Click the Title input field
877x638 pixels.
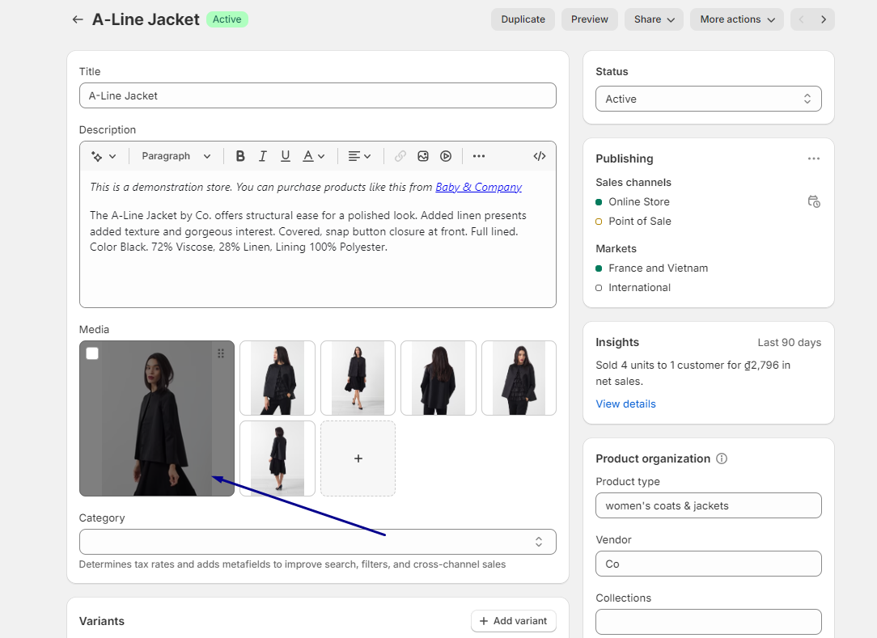pos(318,95)
